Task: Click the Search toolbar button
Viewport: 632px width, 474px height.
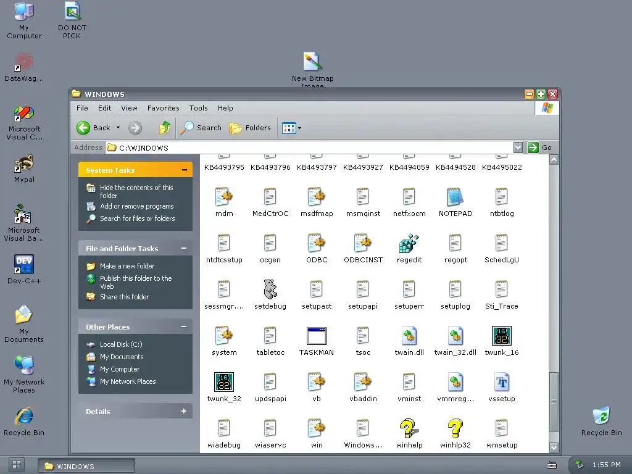Action: pos(201,128)
